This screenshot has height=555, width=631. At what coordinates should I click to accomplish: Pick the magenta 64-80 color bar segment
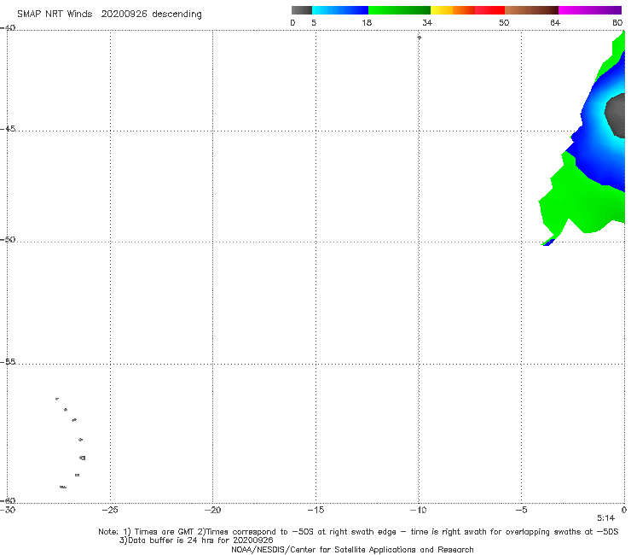(590, 10)
